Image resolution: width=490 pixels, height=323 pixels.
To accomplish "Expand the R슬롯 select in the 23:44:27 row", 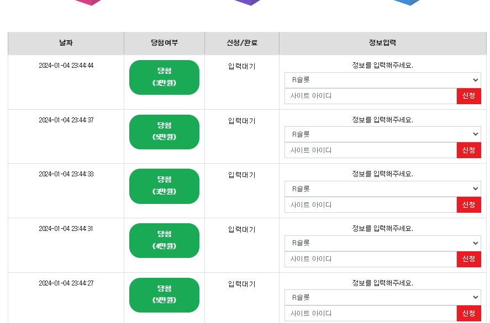I will (382, 298).
